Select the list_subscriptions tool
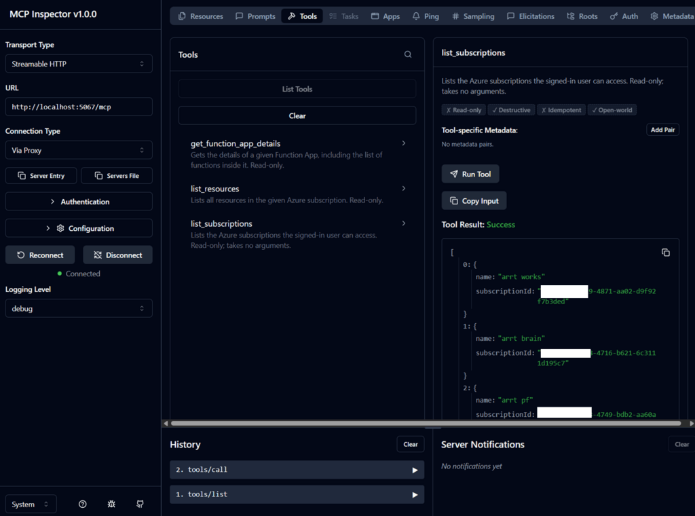This screenshot has width=695, height=516. coord(297,234)
